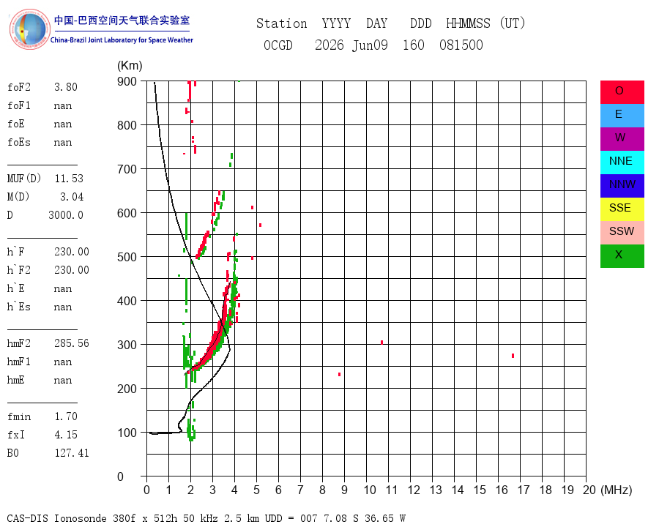Select the red O legend swatch
Image resolution: width=659 pixels, height=527 pixels.
tap(622, 92)
